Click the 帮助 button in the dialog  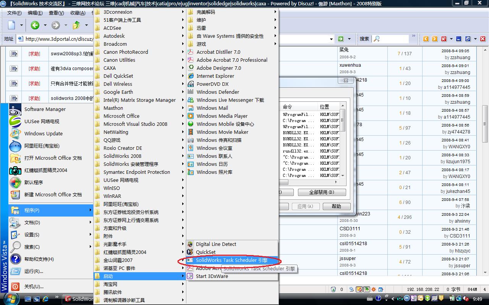[x=337, y=206]
